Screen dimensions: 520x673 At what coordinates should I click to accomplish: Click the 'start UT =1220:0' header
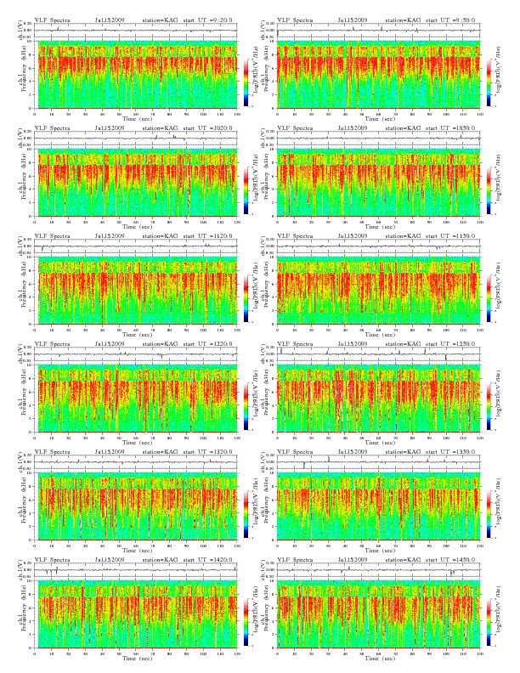(208, 344)
